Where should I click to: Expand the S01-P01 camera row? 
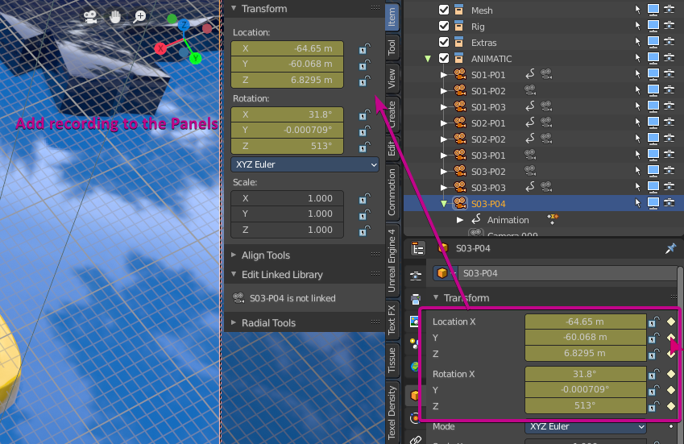click(444, 75)
